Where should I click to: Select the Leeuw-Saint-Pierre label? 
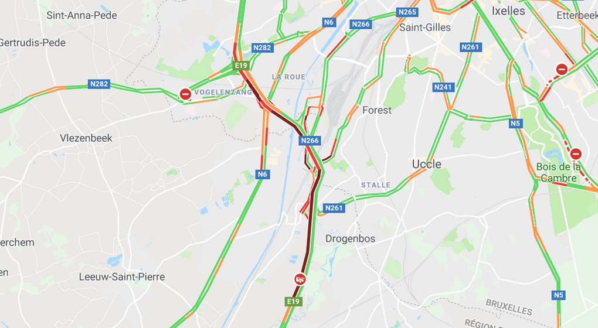coord(122,276)
